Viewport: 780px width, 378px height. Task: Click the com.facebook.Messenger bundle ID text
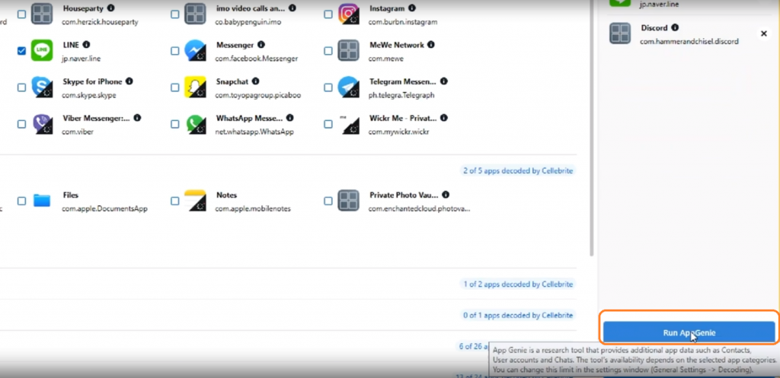(256, 59)
